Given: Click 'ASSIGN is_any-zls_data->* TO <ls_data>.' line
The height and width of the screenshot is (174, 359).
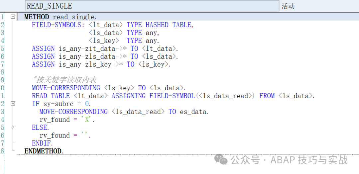Looking at the screenshot, I should [105, 56].
